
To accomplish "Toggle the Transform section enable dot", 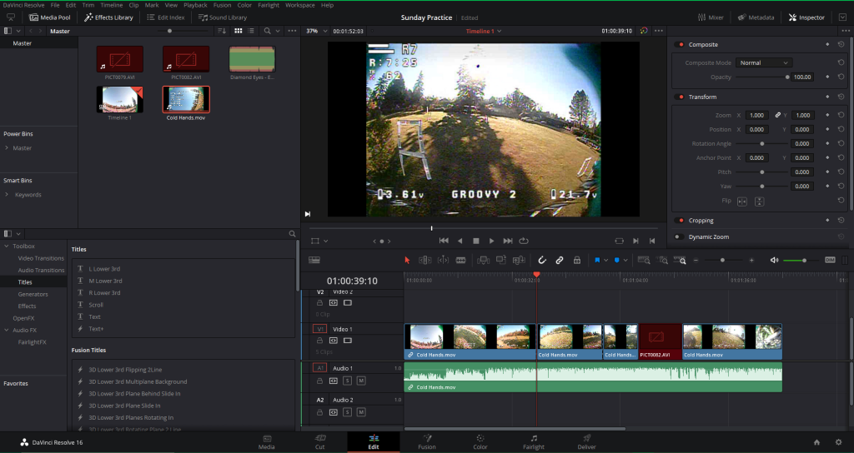I will (x=681, y=97).
